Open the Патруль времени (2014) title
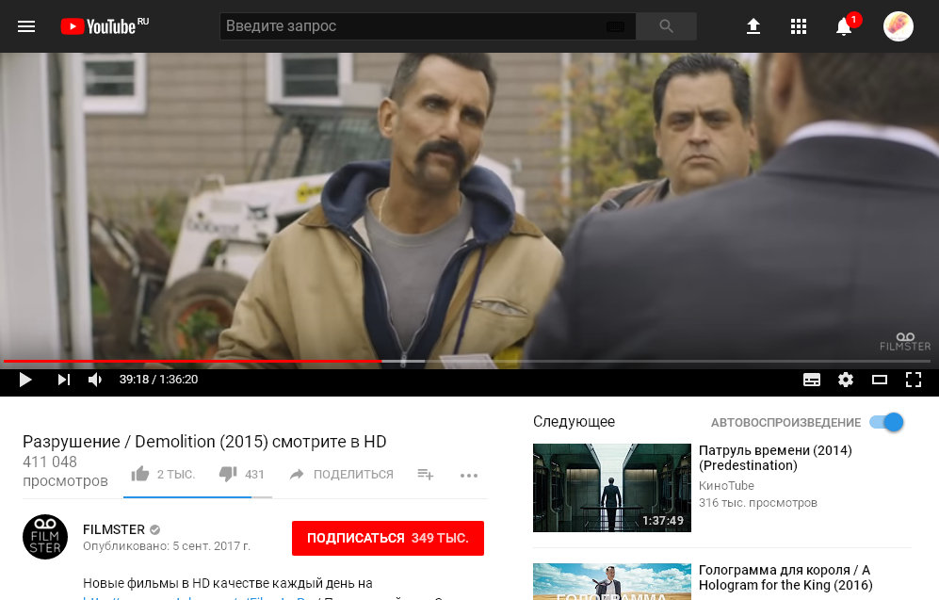 (775, 458)
